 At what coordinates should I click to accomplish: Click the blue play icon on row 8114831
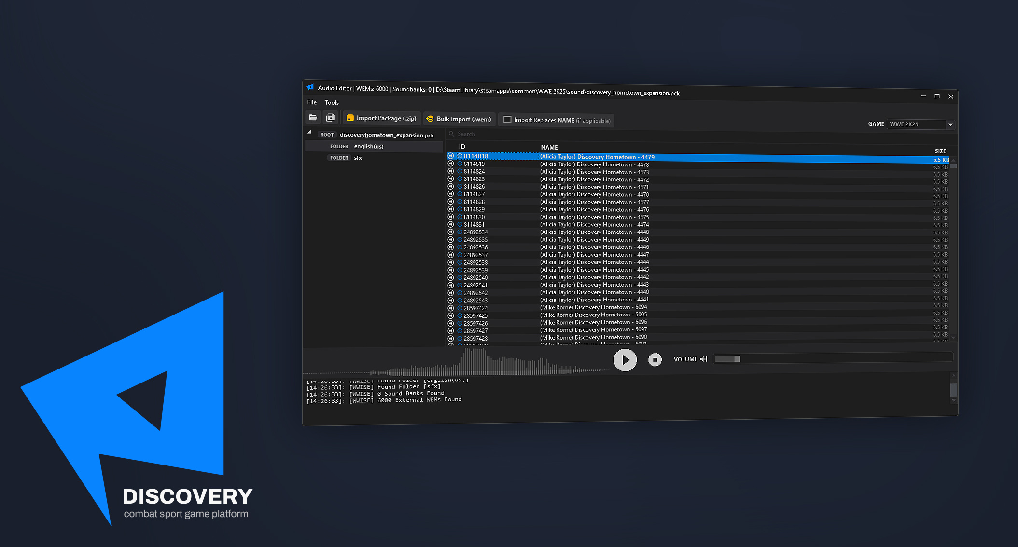(460, 224)
